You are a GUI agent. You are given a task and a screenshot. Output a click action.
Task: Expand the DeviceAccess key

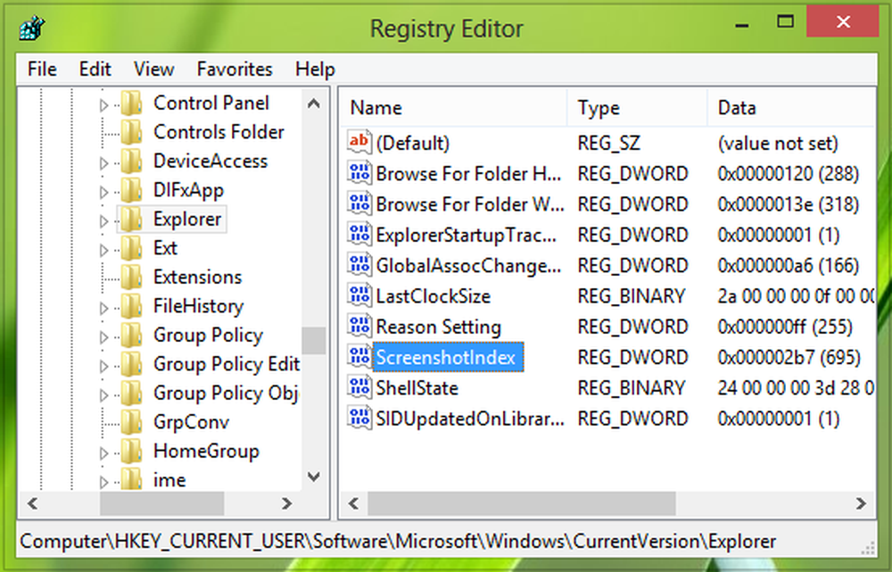[x=103, y=163]
